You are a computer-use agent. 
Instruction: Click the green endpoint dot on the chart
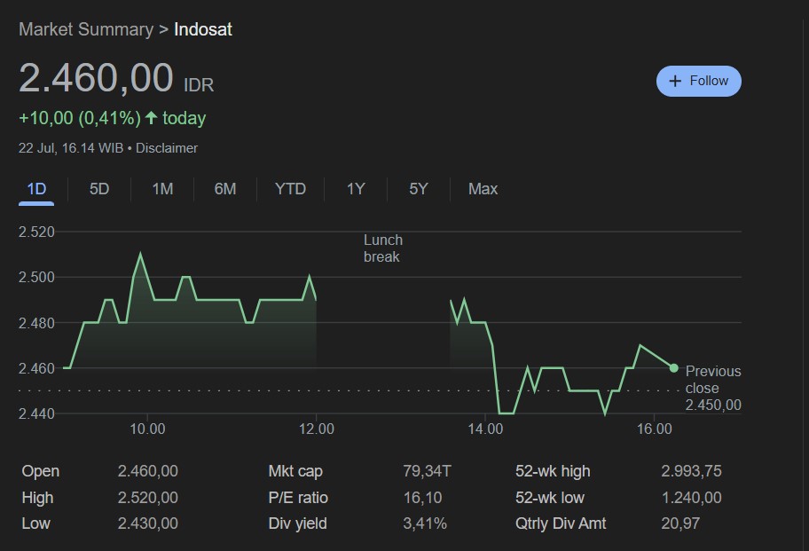click(x=674, y=367)
